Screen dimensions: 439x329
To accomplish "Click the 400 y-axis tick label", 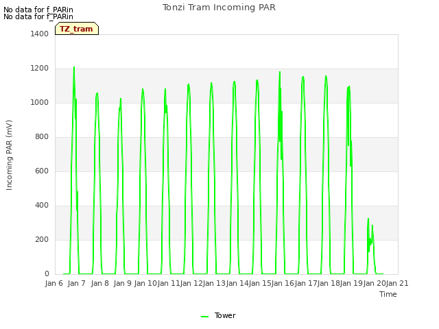I will point(42,206).
